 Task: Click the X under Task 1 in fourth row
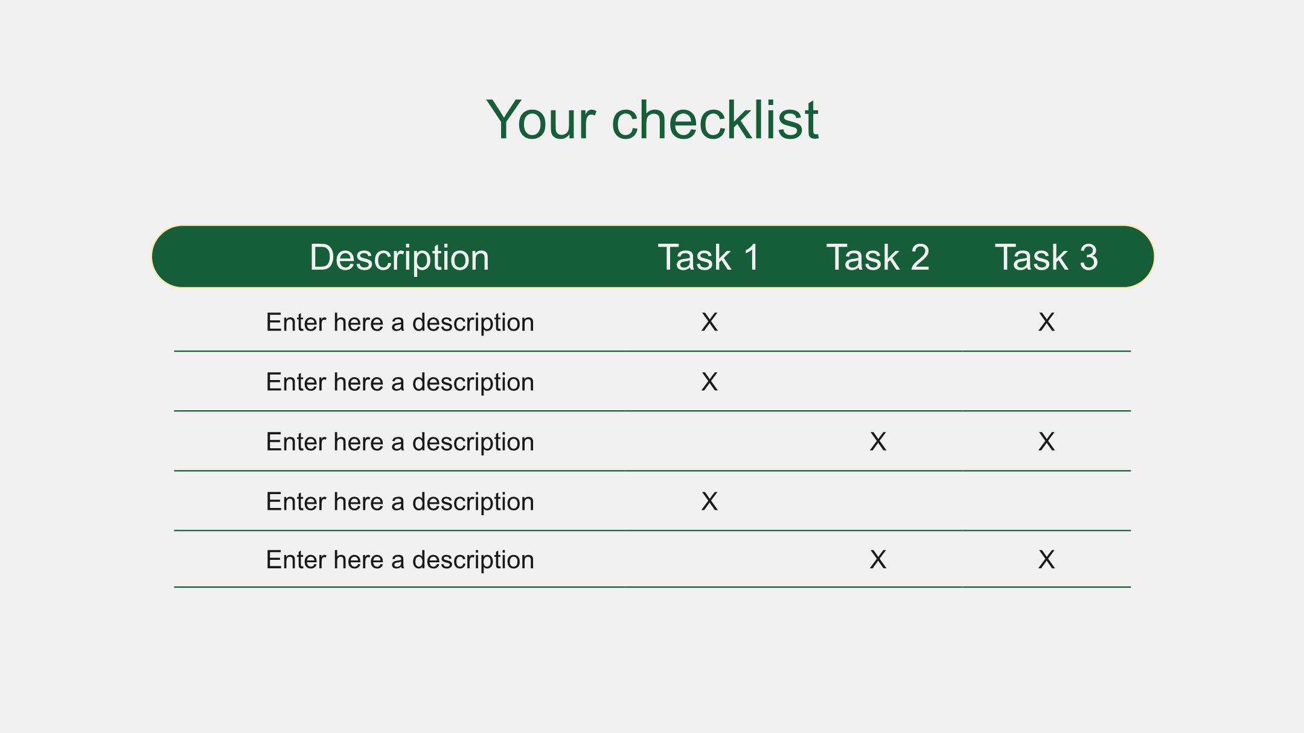coord(709,501)
